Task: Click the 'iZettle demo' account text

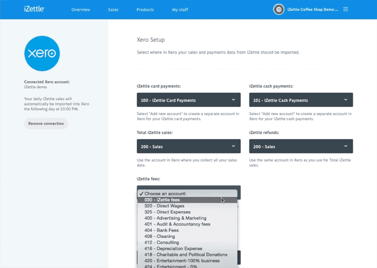Action: (35, 87)
